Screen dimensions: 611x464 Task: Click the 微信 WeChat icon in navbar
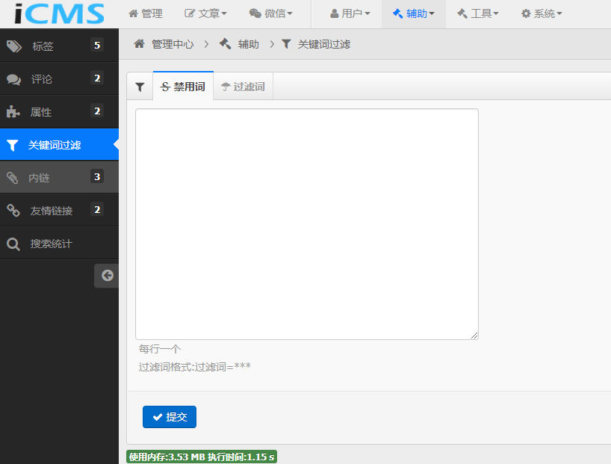point(255,13)
